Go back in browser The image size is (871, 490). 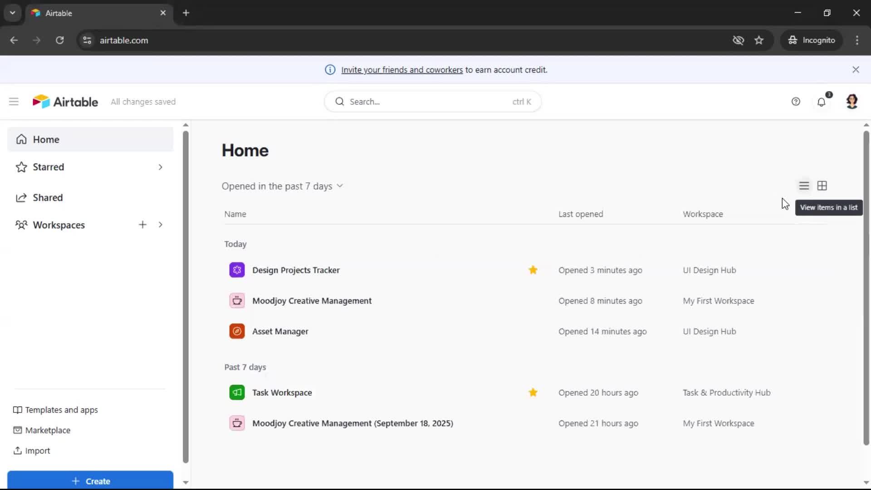(14, 40)
